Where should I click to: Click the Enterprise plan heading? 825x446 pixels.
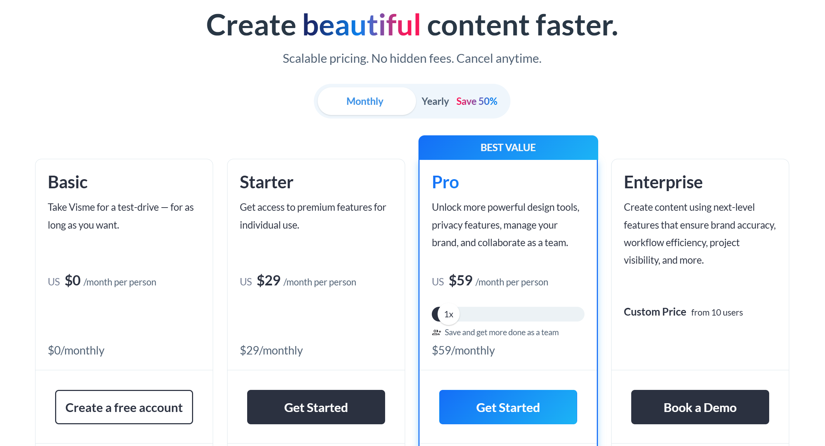click(x=663, y=182)
